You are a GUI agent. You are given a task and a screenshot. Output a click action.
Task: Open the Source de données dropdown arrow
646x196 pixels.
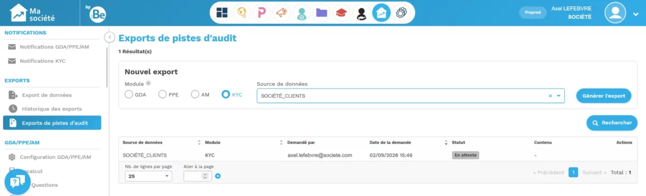[x=559, y=96]
